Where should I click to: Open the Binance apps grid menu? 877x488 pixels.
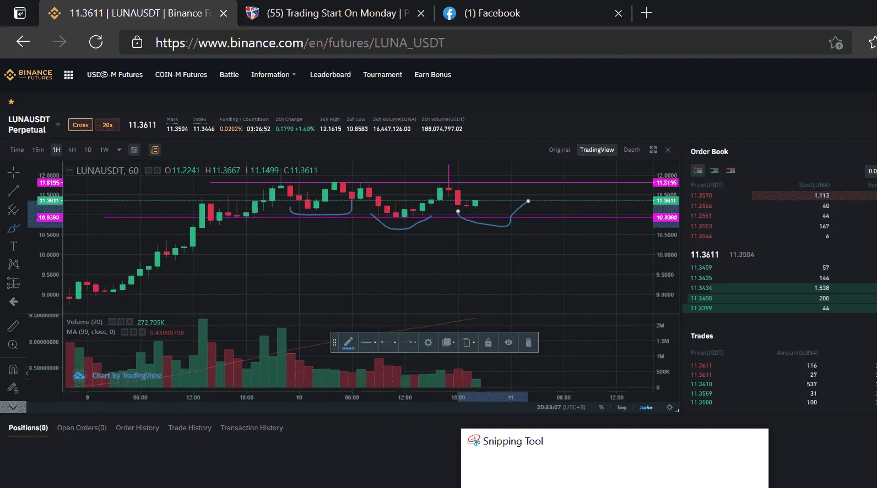click(x=68, y=75)
